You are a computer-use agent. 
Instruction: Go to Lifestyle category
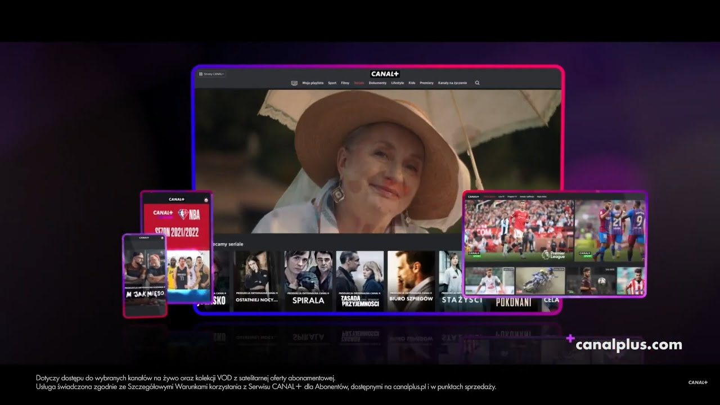398,83
